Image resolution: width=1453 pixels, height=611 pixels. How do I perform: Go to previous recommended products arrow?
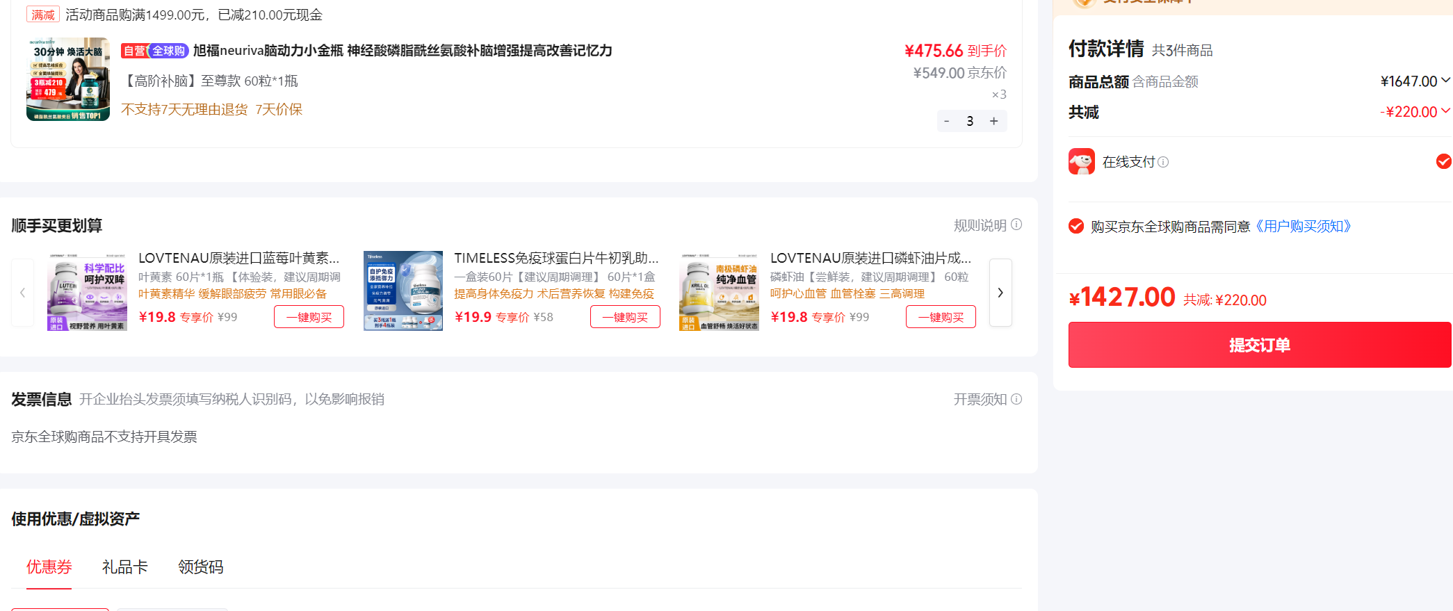pyautogui.click(x=22, y=293)
